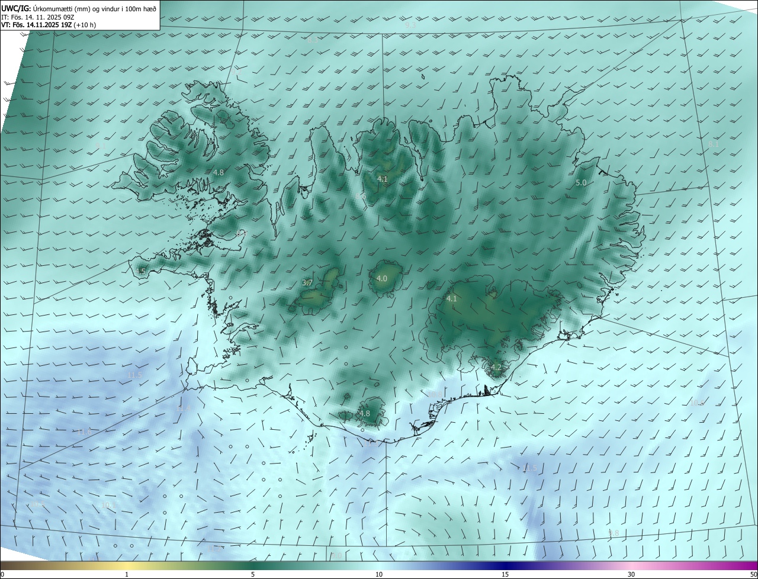Click the 5 tick on the color scale

tap(253, 574)
